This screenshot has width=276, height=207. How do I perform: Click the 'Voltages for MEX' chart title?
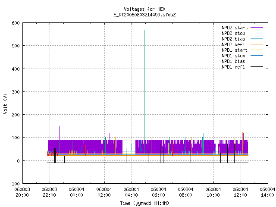click(144, 9)
